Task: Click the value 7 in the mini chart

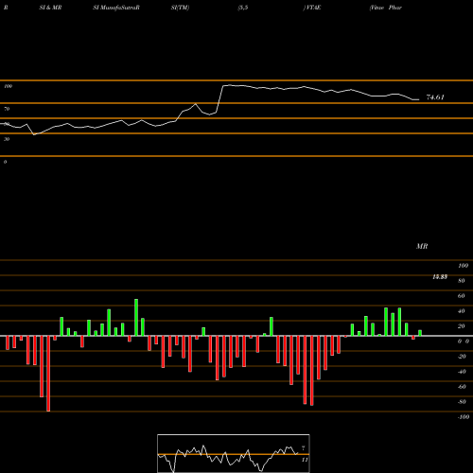Action: (304, 447)
